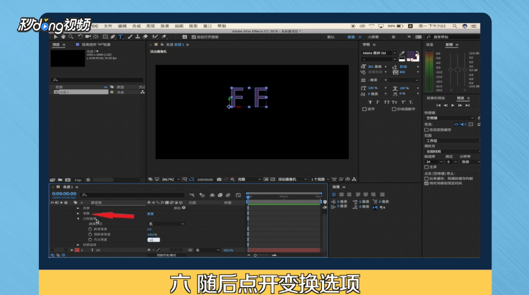This screenshot has width=529, height=295.
Task: Toggle video inclusion eye in Preview panel
Action: tap(456, 124)
